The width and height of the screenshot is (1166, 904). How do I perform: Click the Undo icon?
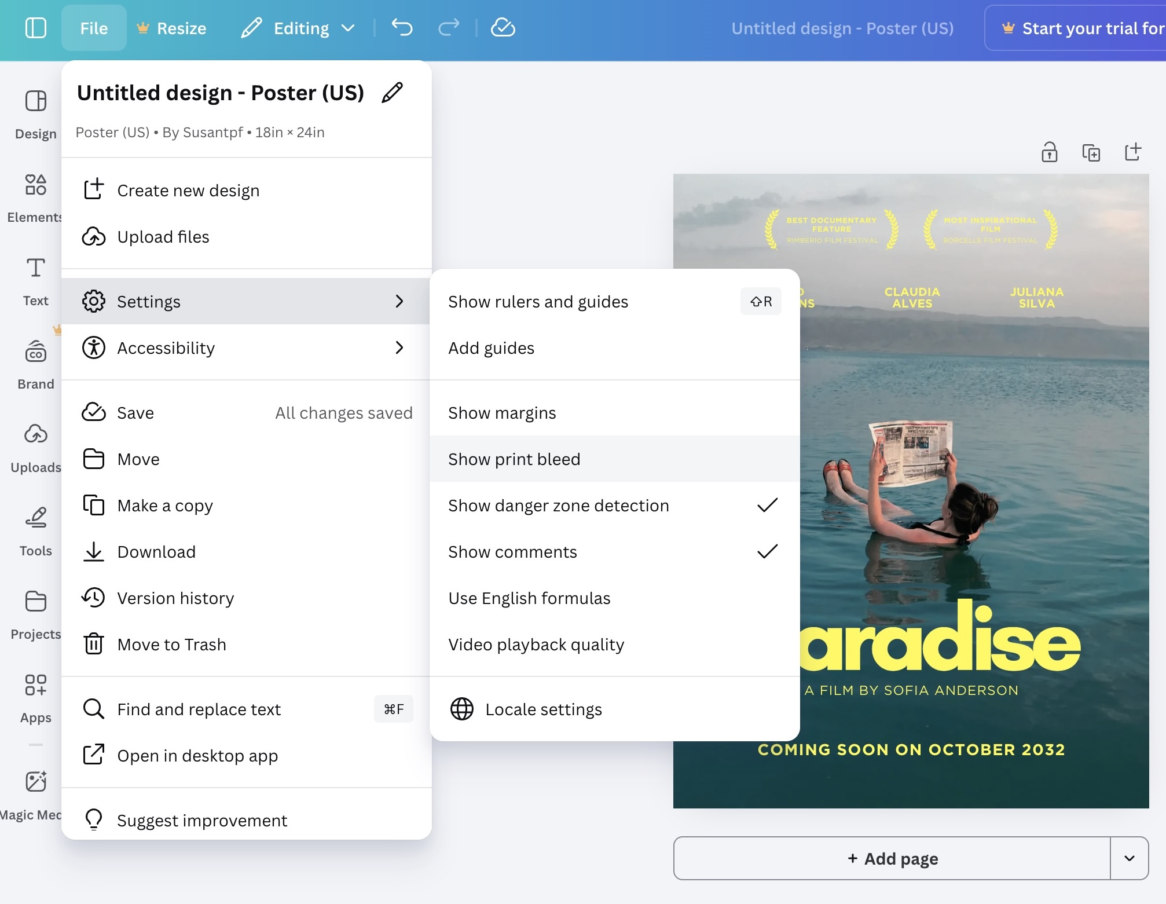[402, 27]
